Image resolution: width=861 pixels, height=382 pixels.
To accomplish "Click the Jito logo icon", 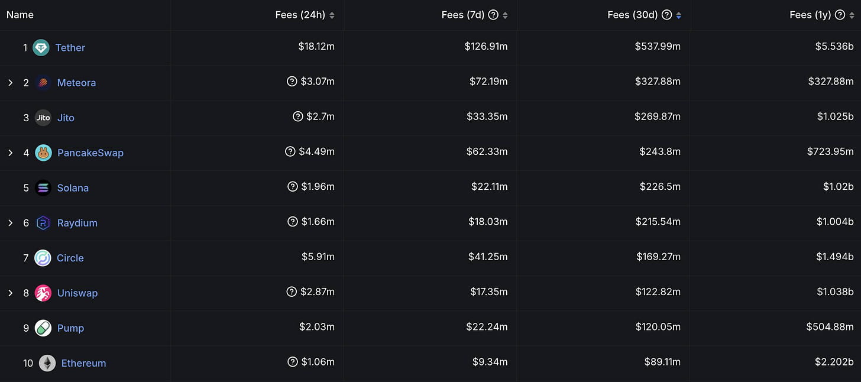I will click(43, 118).
